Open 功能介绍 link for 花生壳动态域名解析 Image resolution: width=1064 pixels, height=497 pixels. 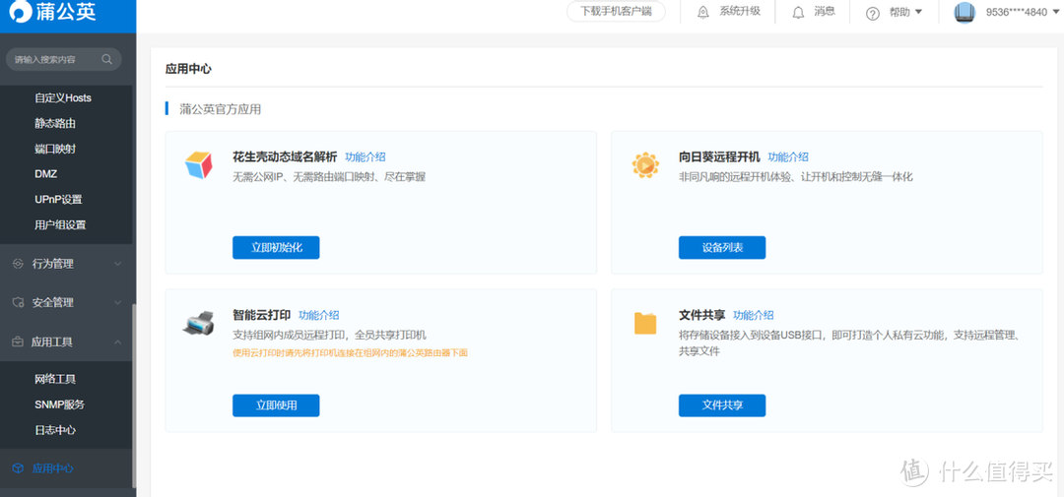click(x=366, y=156)
